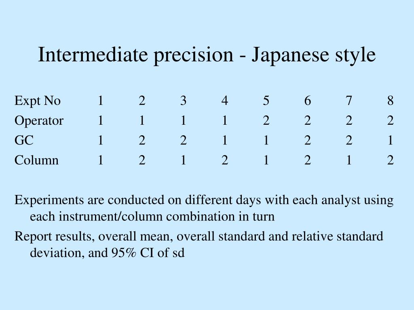Click the Operator value under experiment 4
The image size is (414, 310).
pos(225,121)
